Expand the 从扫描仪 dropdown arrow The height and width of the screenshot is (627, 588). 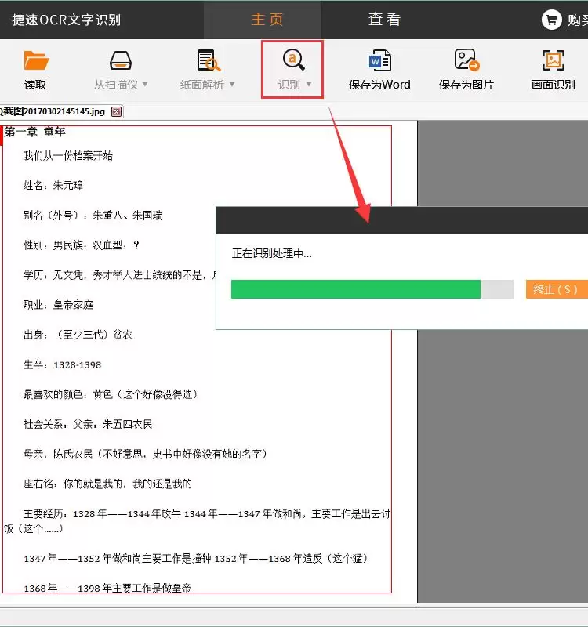(x=145, y=84)
